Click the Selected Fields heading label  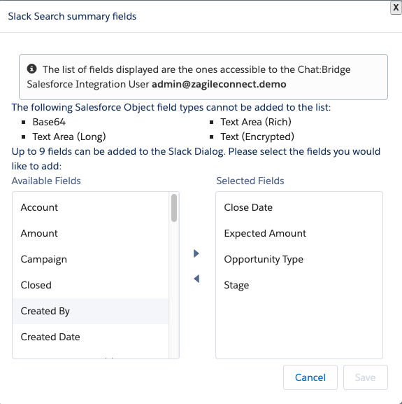[x=250, y=181]
